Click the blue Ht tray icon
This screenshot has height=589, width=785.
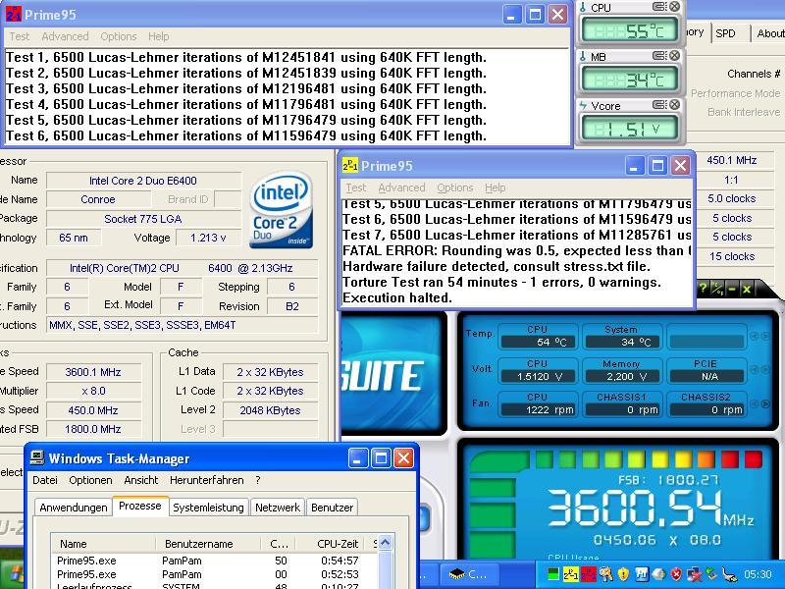pos(642,573)
